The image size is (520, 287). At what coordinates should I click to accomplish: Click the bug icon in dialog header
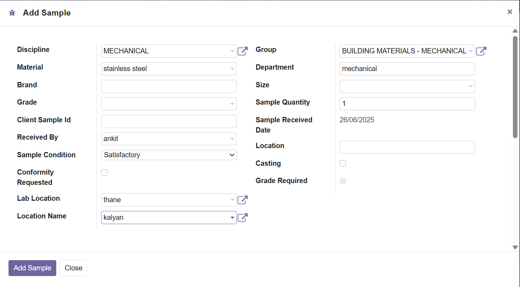[x=12, y=13]
